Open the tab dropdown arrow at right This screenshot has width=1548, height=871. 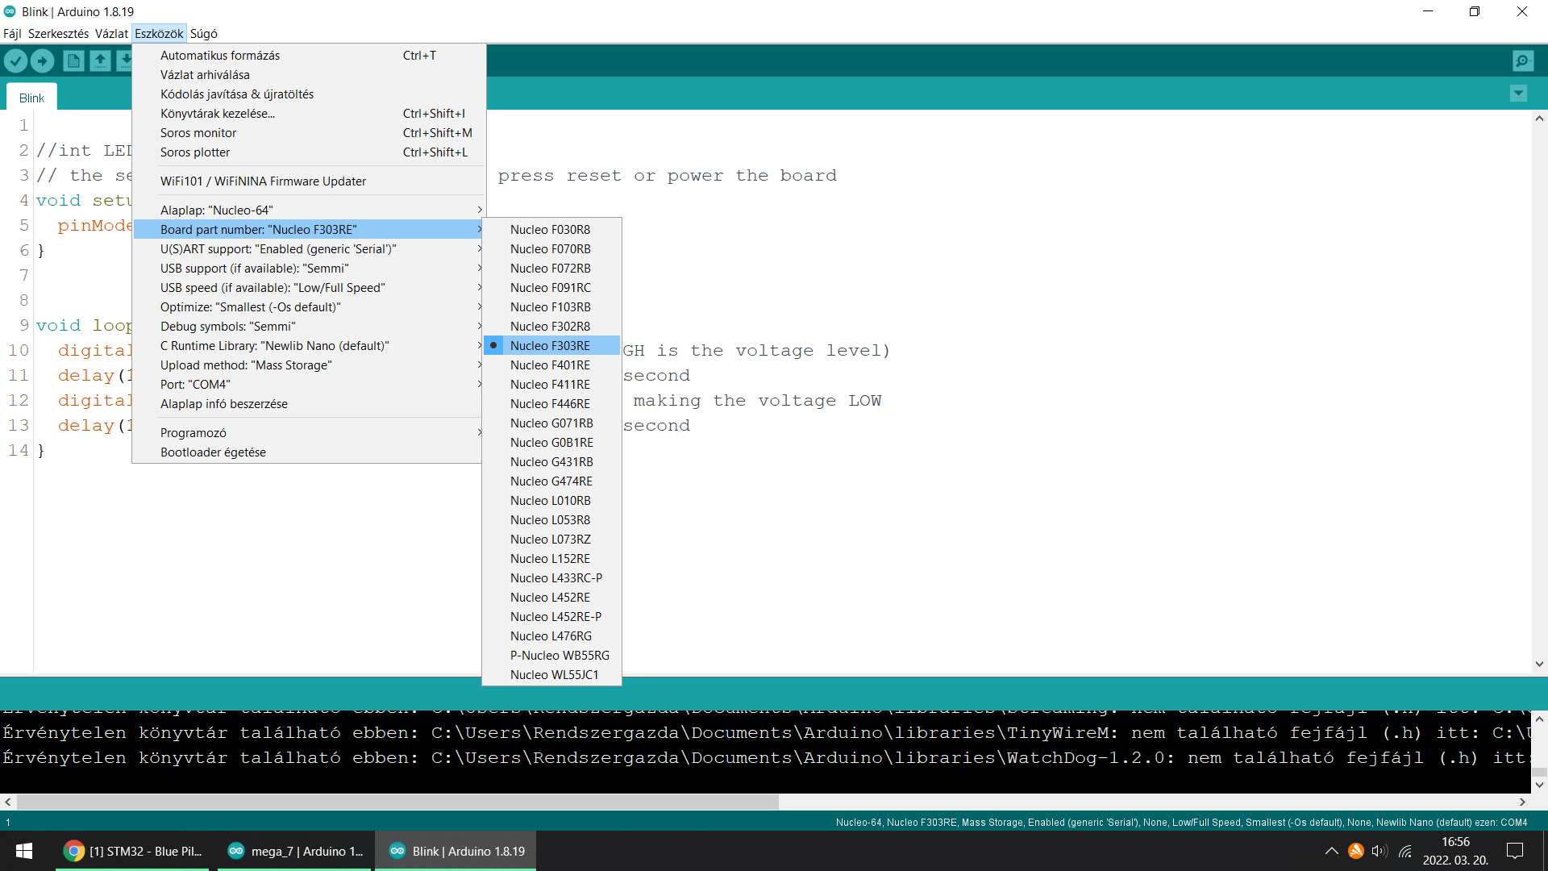coord(1518,94)
